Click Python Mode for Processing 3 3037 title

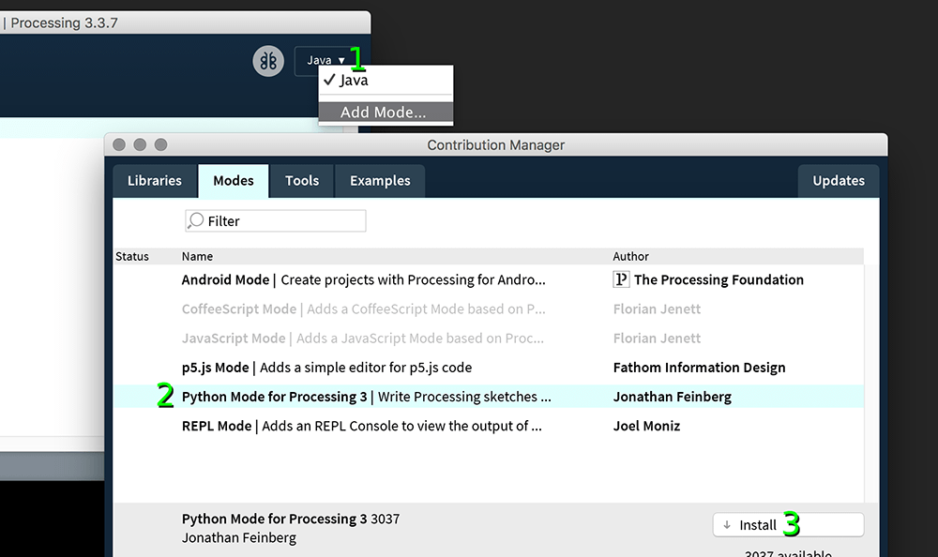(x=291, y=519)
